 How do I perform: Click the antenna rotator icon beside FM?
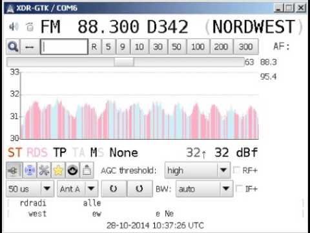pos(30,27)
